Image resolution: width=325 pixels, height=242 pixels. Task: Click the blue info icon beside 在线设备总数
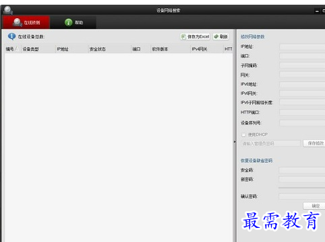pos(11,36)
